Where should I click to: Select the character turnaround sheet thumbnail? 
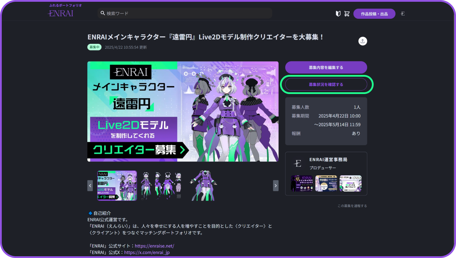[161, 186]
